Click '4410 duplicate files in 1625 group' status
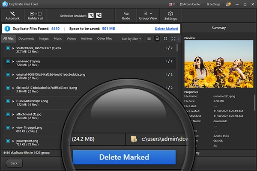257x171 pixels. 27,153
